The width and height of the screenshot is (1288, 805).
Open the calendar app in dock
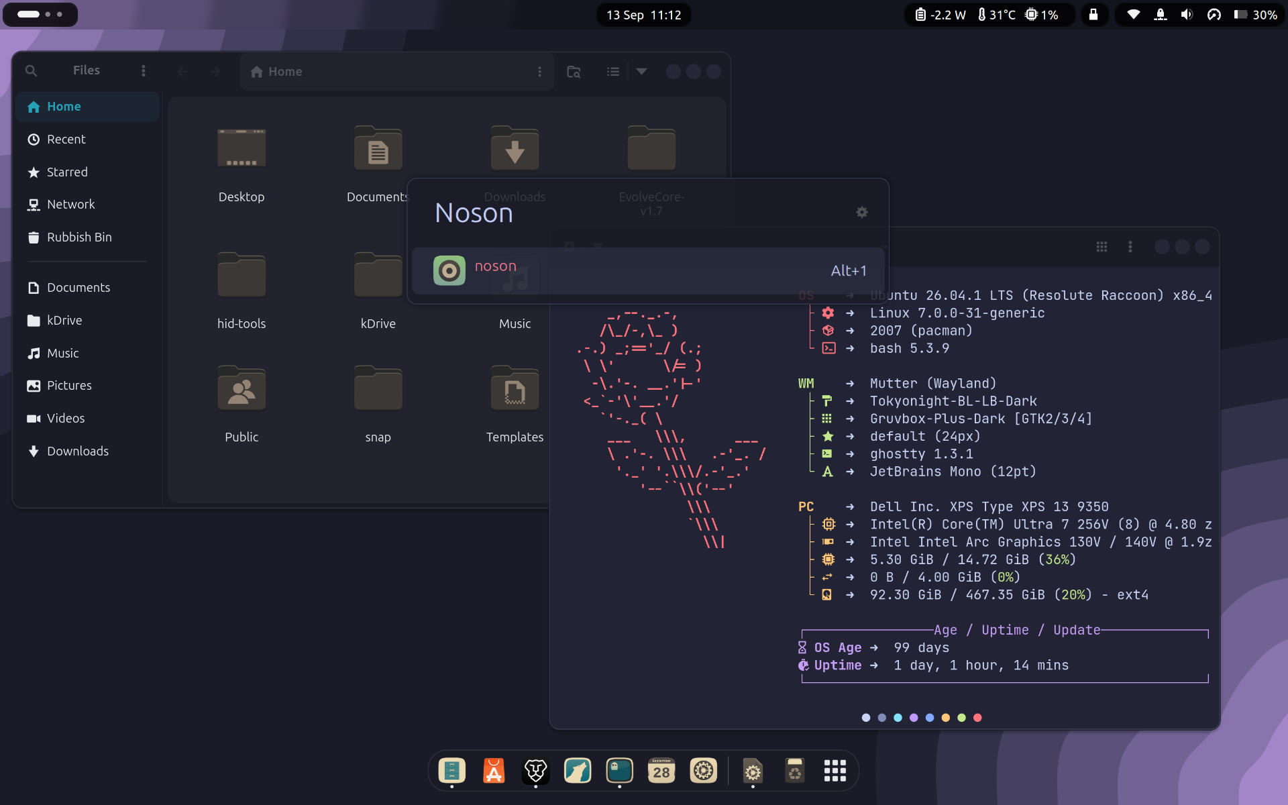(661, 771)
